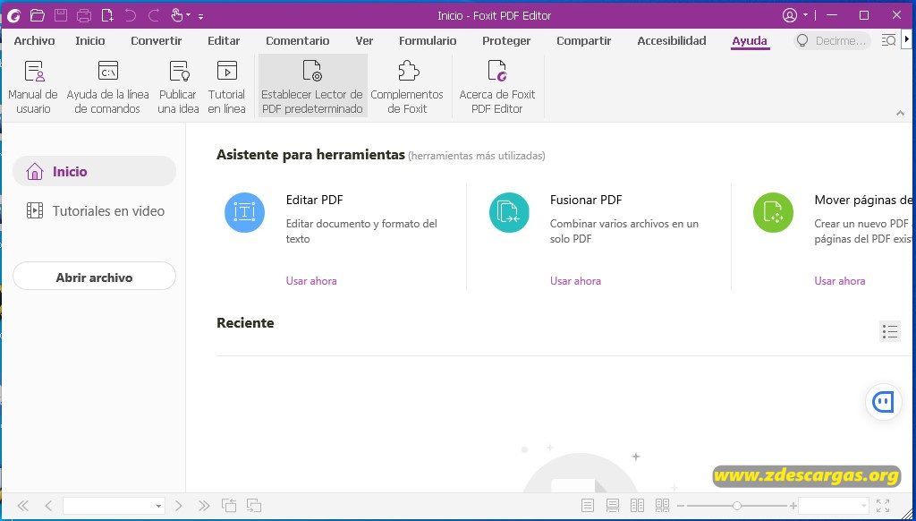Screen dimensions: 916x521
Task: Open the Tutorial en línea
Action: click(226, 87)
